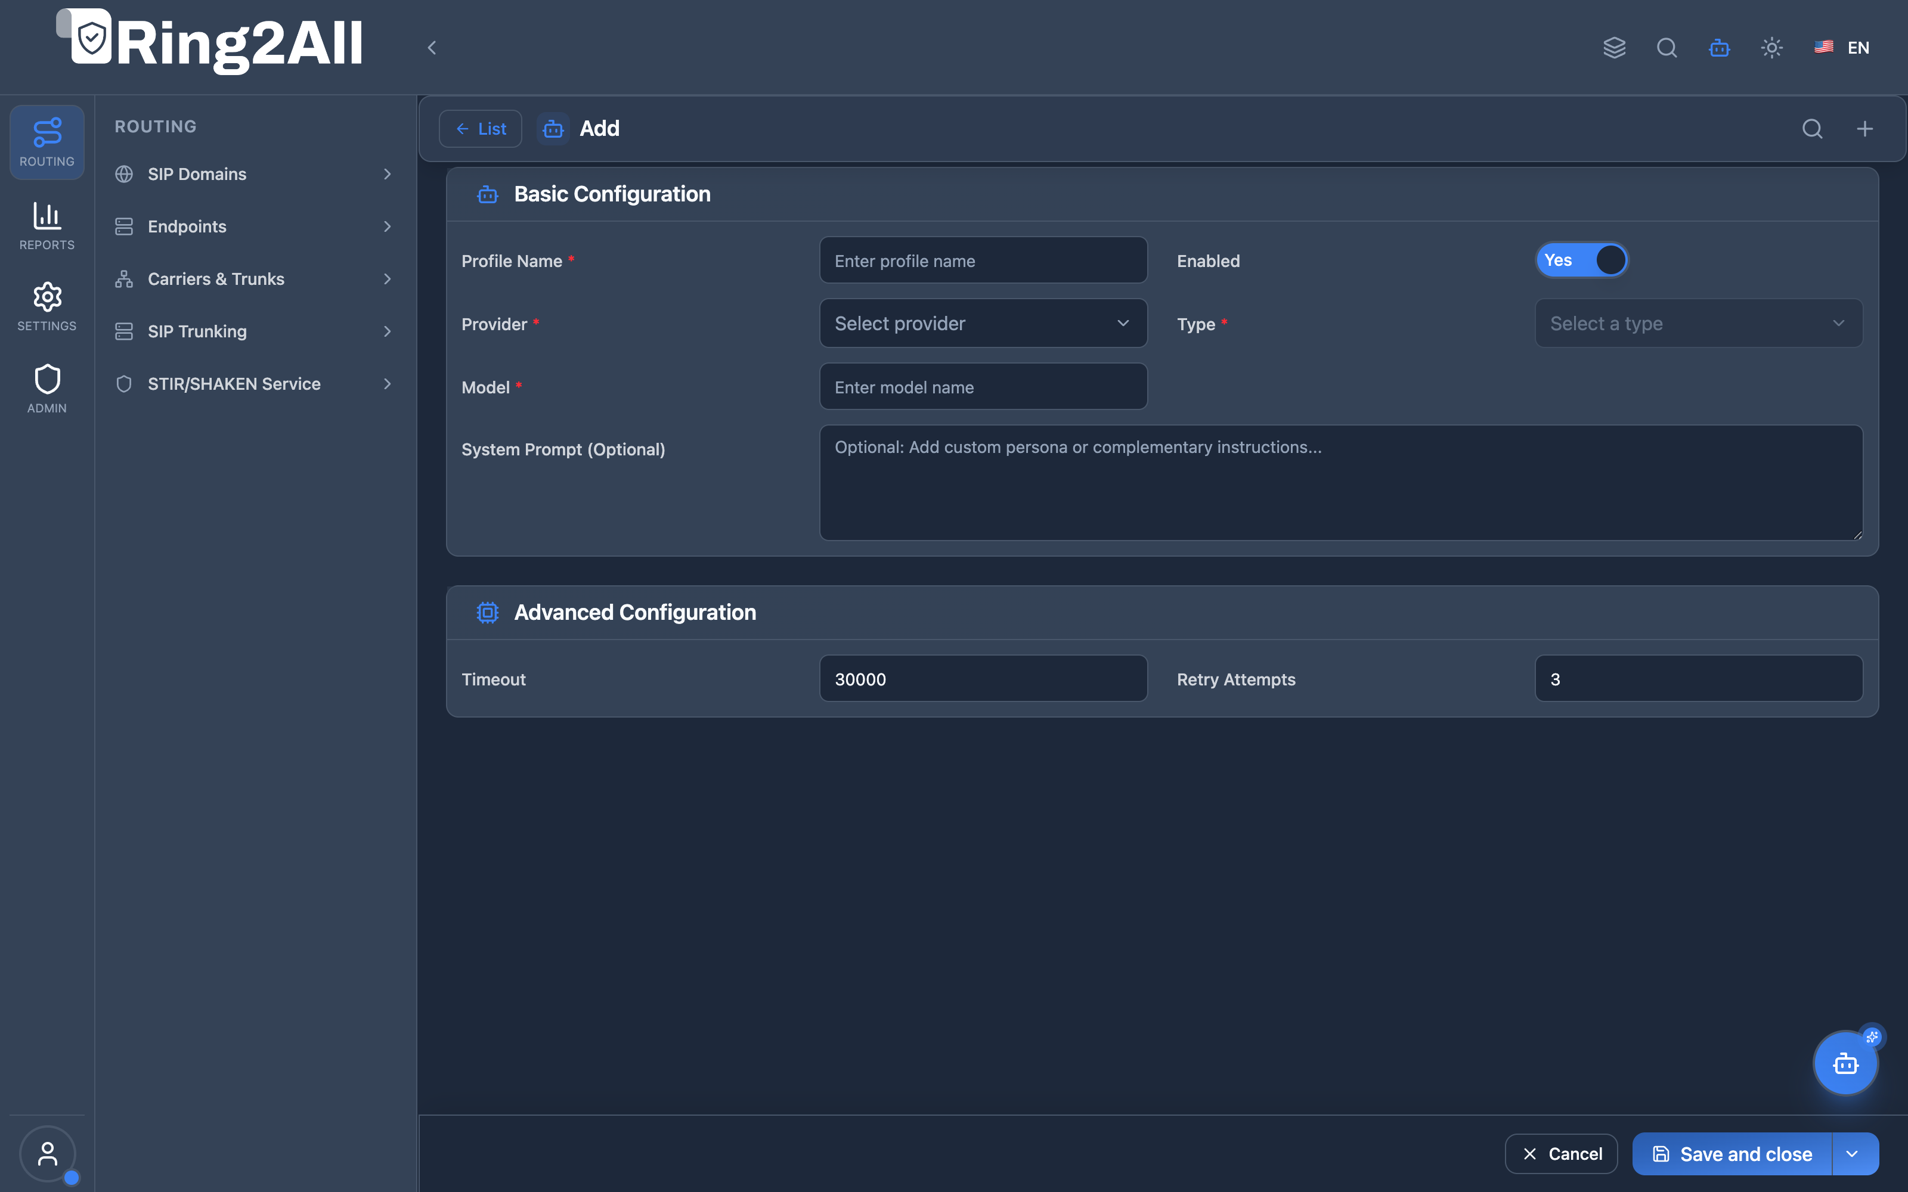The height and width of the screenshot is (1192, 1908).
Task: Click the Cancel button
Action: (x=1561, y=1154)
